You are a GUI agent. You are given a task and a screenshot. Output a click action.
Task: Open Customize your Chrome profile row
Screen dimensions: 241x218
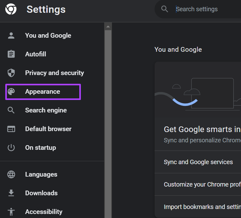click(x=198, y=184)
